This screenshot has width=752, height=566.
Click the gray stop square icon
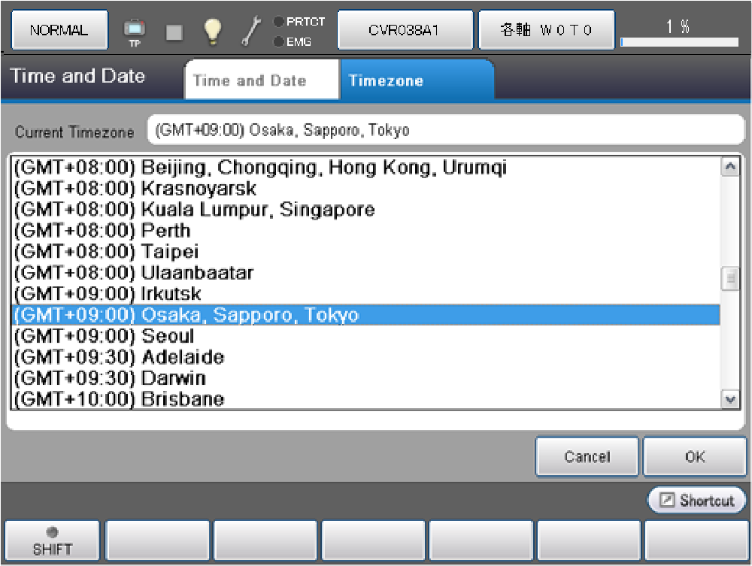coord(174,32)
